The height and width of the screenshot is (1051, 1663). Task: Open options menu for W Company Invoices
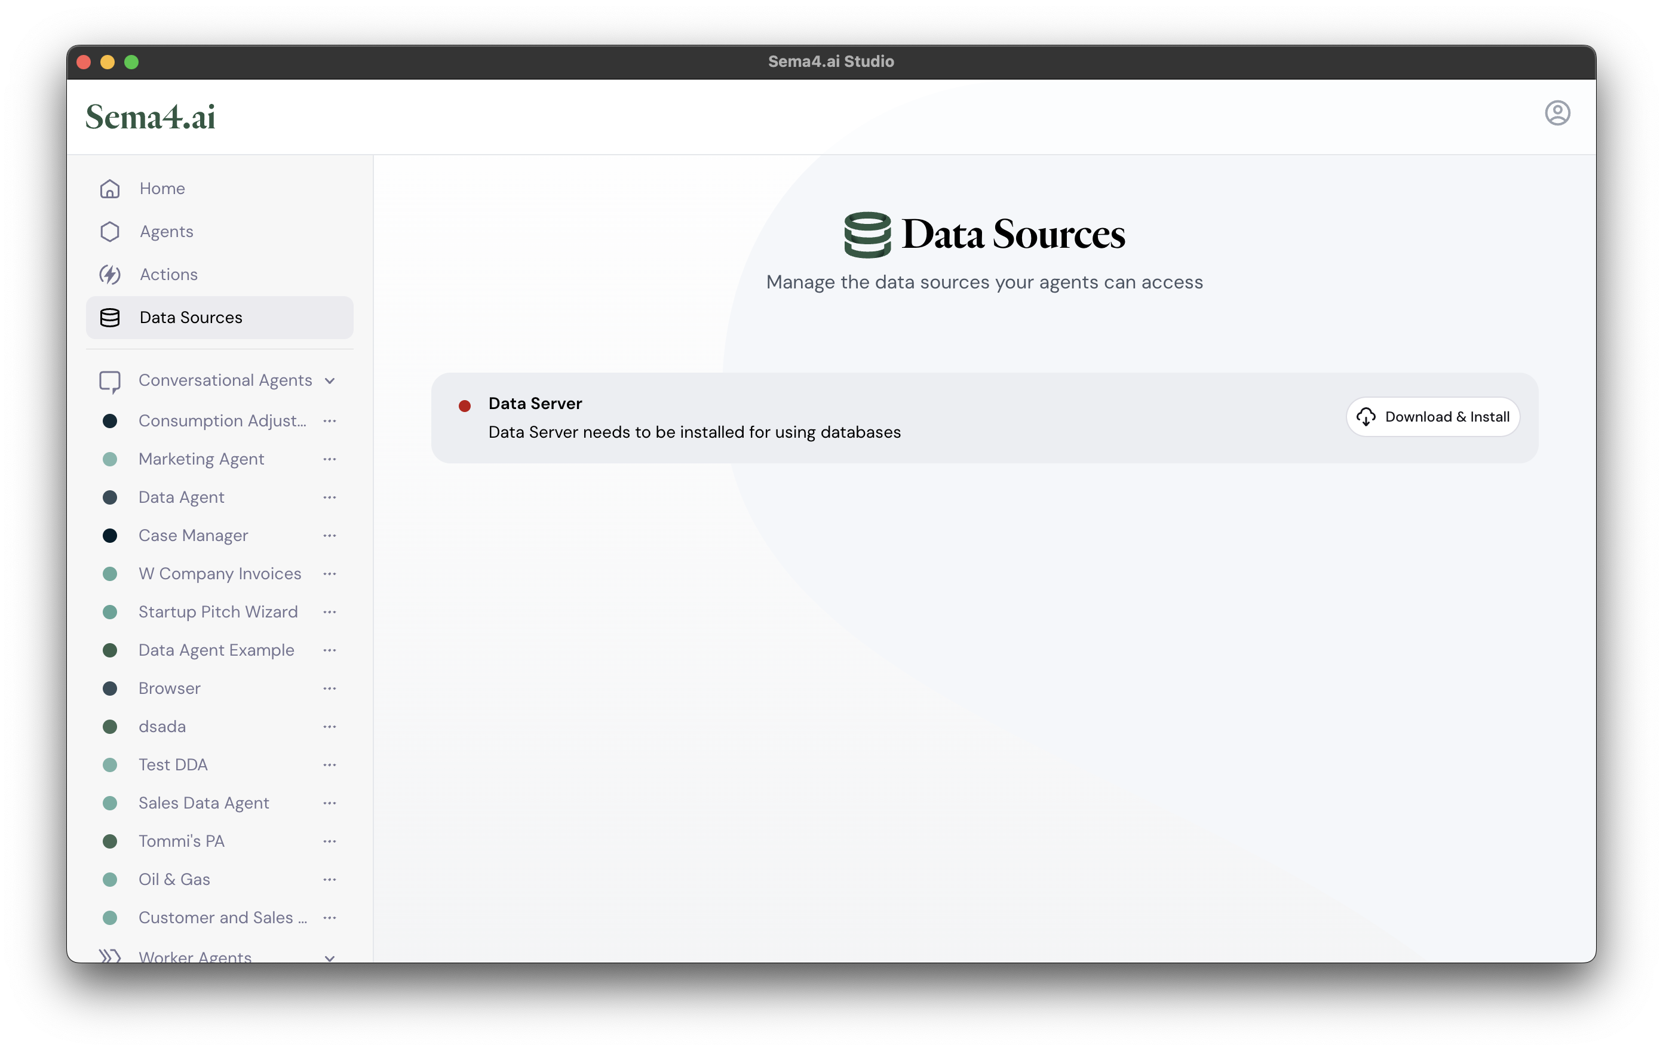click(x=329, y=574)
